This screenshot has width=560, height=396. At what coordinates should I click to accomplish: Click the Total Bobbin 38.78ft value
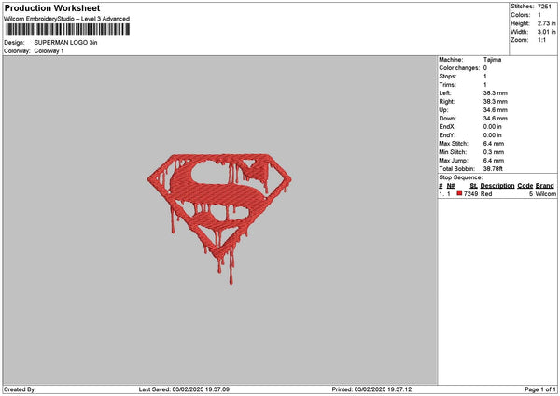pyautogui.click(x=493, y=169)
